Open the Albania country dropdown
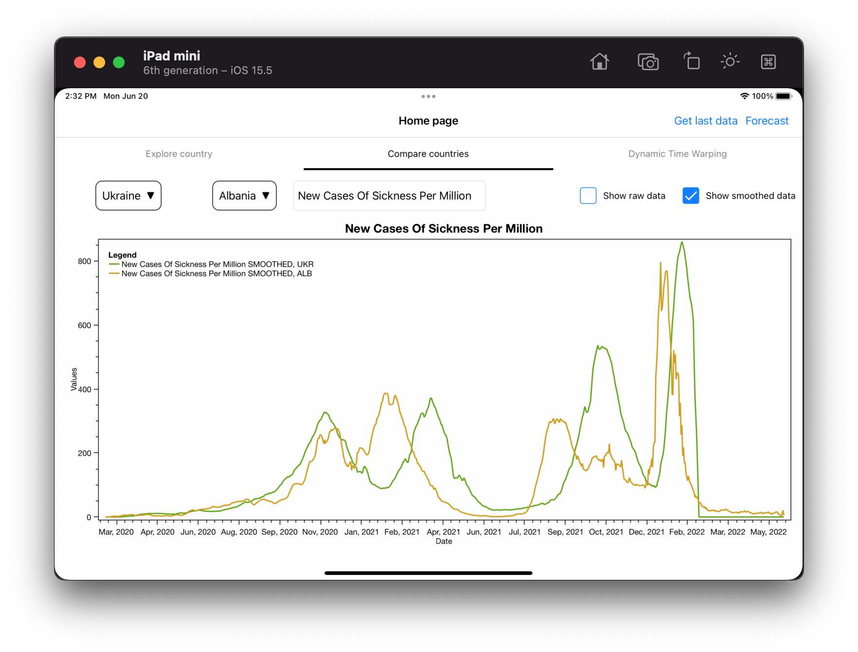 244,195
